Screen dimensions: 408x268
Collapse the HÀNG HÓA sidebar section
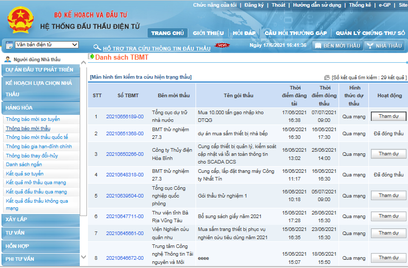click(41, 108)
